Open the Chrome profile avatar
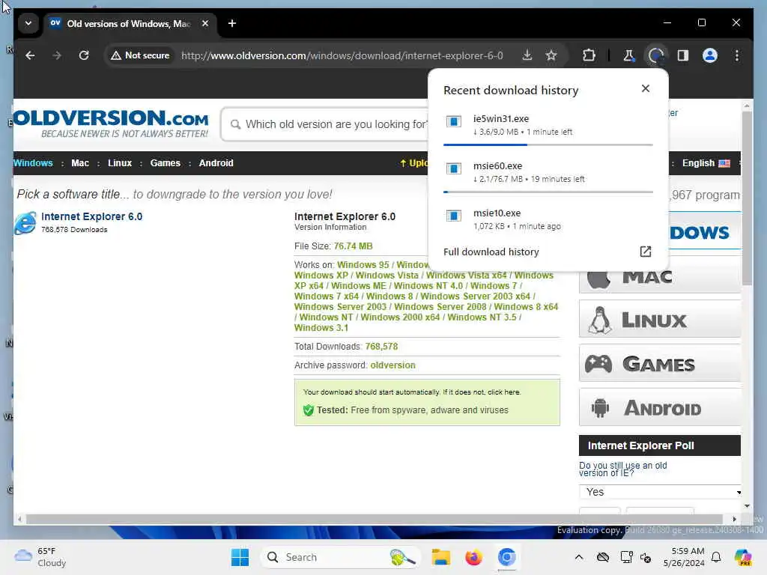Viewport: 767px width, 575px height. [x=710, y=55]
